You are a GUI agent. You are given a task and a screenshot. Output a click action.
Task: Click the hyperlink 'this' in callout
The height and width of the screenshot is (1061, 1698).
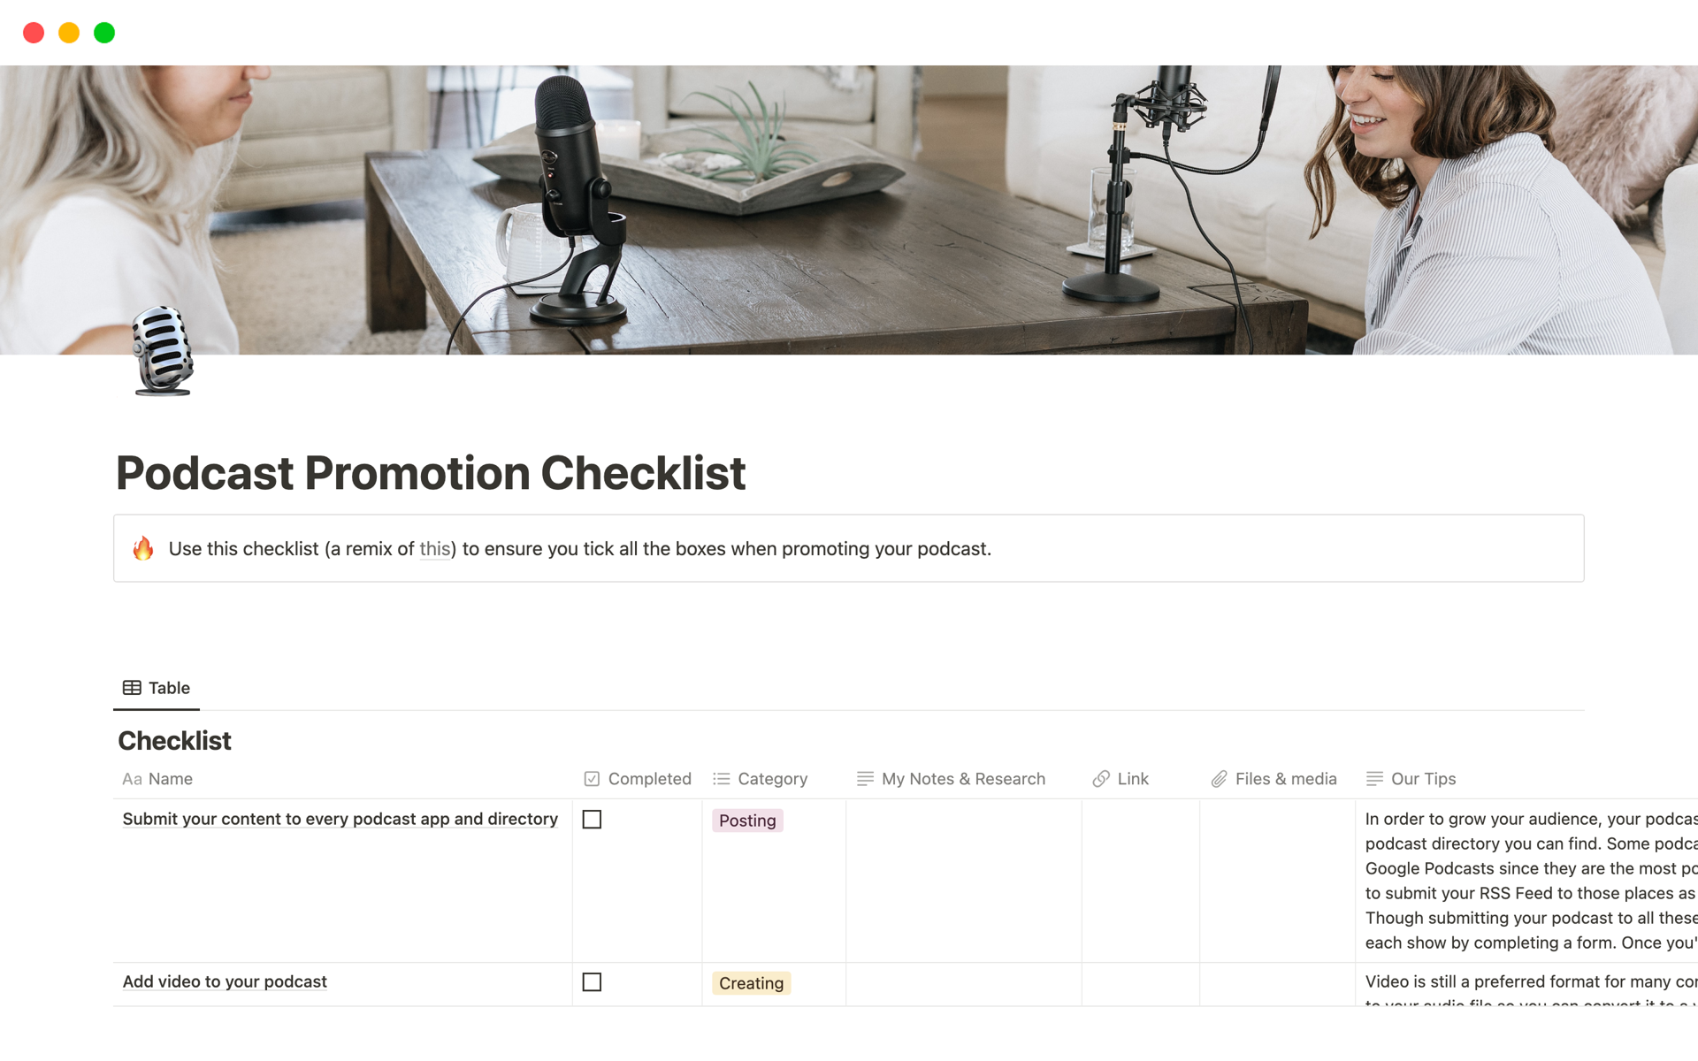tap(436, 546)
